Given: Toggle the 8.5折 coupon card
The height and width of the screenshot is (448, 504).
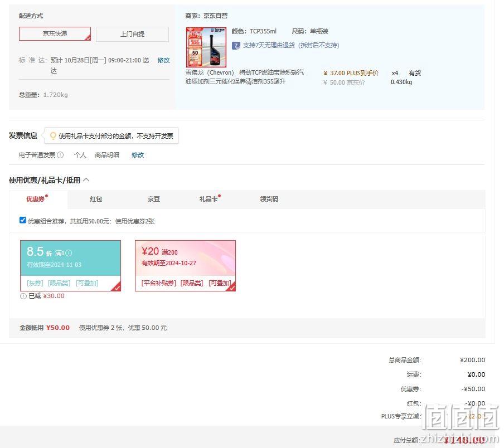Looking at the screenshot, I should [x=70, y=266].
